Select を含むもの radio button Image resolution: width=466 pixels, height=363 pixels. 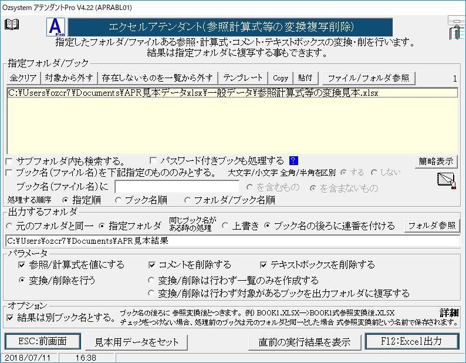(250, 187)
